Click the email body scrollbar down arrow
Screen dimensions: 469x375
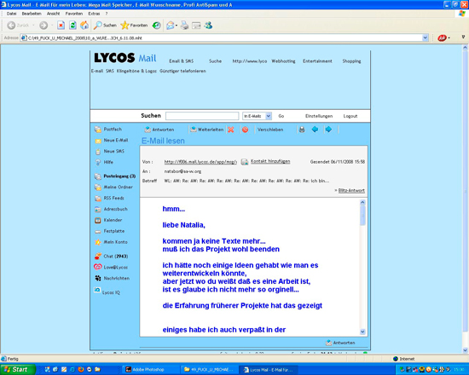[x=362, y=332]
